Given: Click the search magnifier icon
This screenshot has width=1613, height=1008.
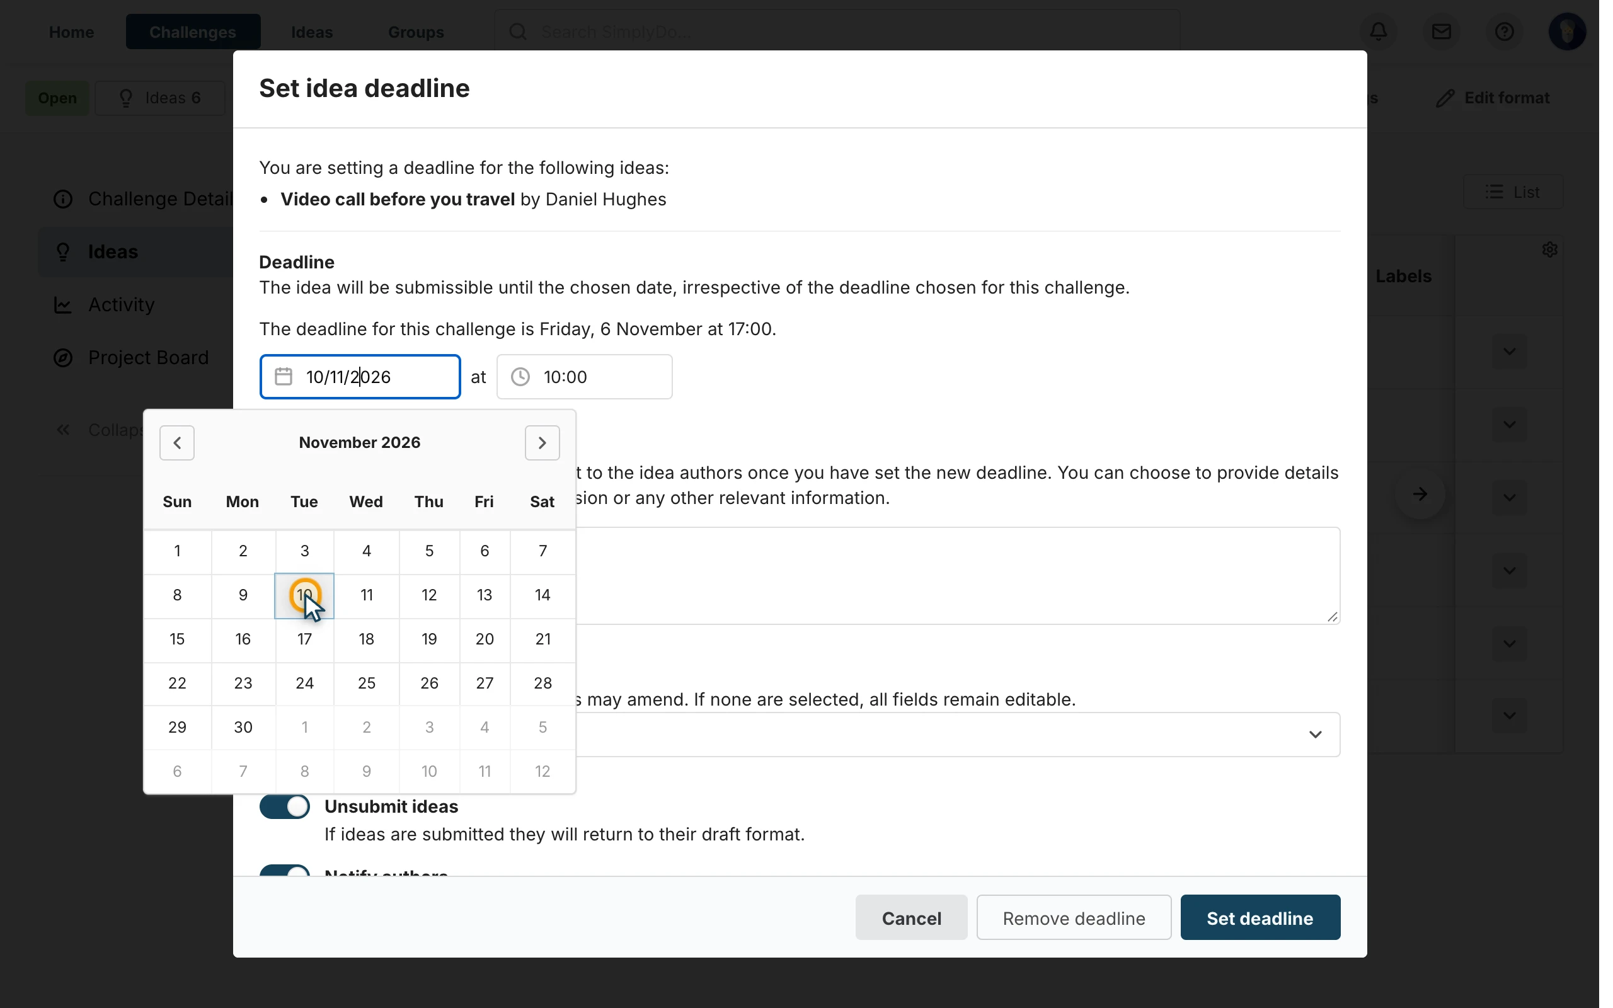Looking at the screenshot, I should point(518,31).
